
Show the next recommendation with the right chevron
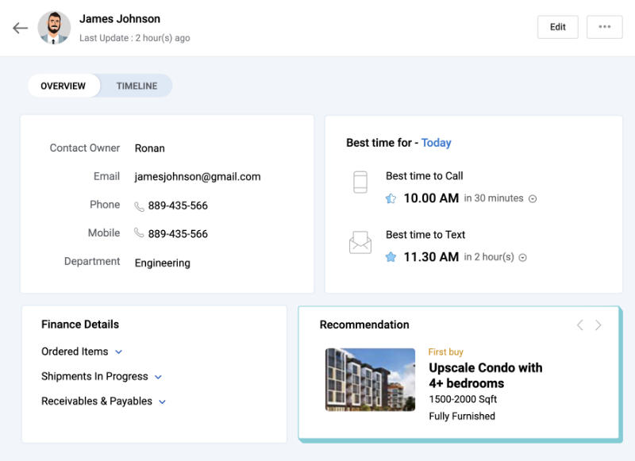[x=598, y=325]
